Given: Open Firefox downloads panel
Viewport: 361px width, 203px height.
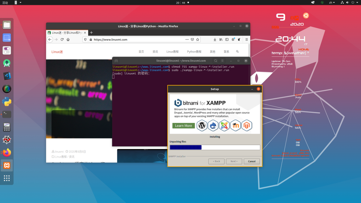Looking at the screenshot, I should 215,39.
